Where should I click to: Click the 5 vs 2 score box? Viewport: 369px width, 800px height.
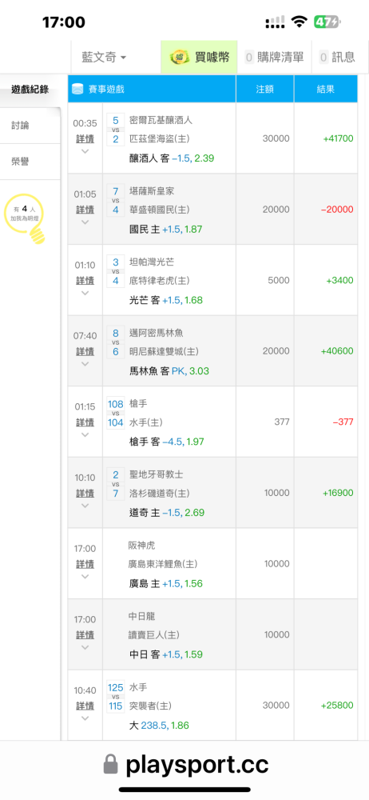116,130
